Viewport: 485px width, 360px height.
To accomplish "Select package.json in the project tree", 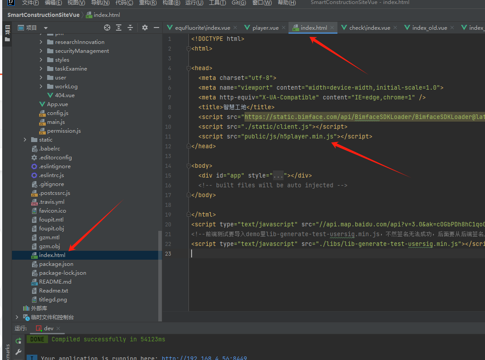I will coord(56,264).
